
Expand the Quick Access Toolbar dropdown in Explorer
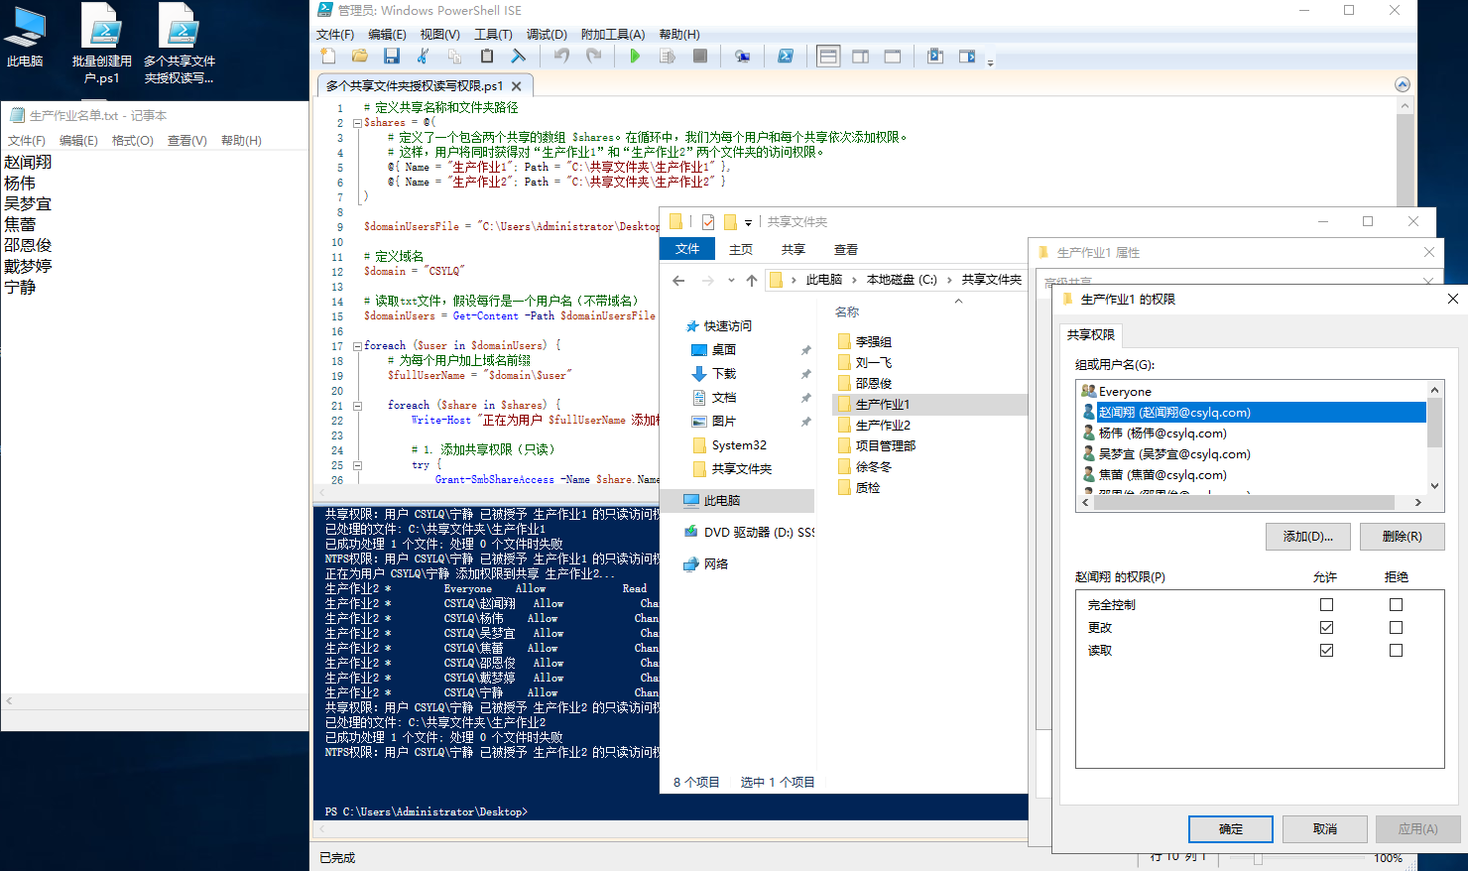(748, 222)
